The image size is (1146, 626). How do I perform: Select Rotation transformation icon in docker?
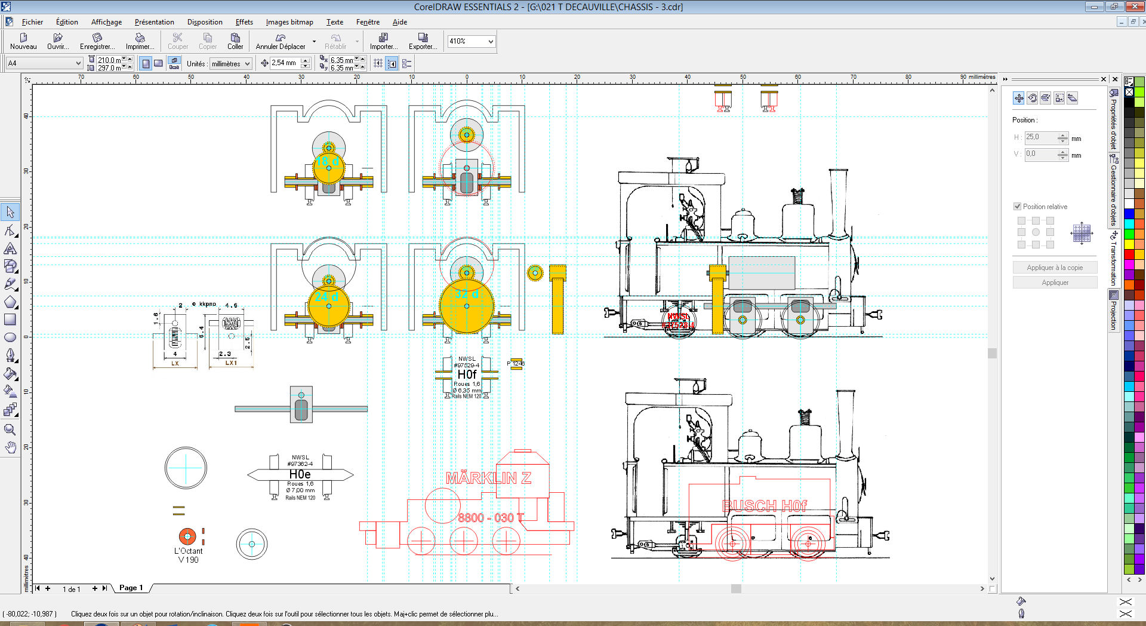[x=1032, y=98]
